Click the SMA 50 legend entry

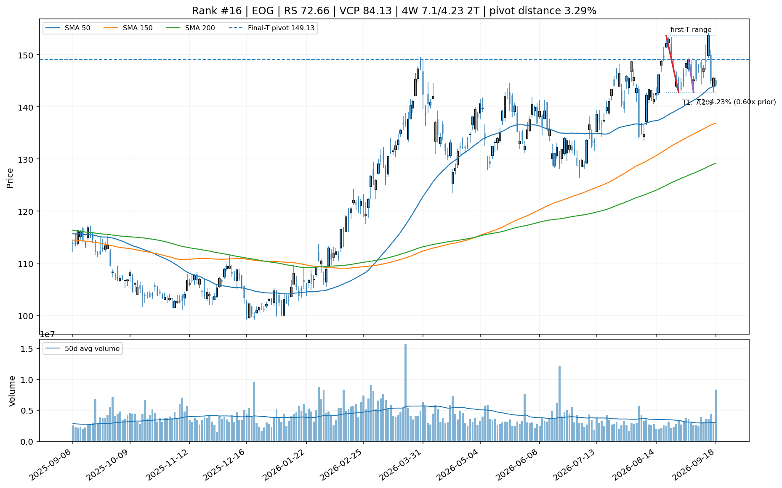pos(68,28)
